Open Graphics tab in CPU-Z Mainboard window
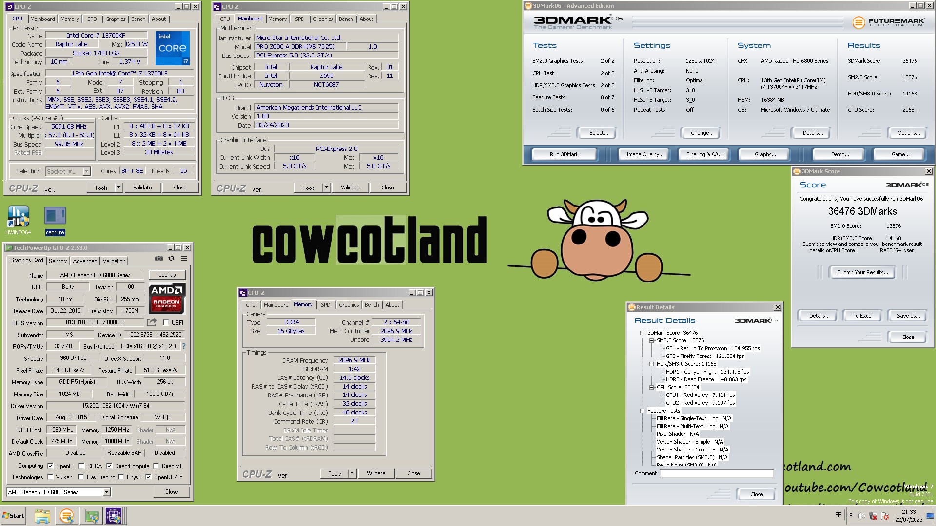The image size is (936, 526). (323, 19)
